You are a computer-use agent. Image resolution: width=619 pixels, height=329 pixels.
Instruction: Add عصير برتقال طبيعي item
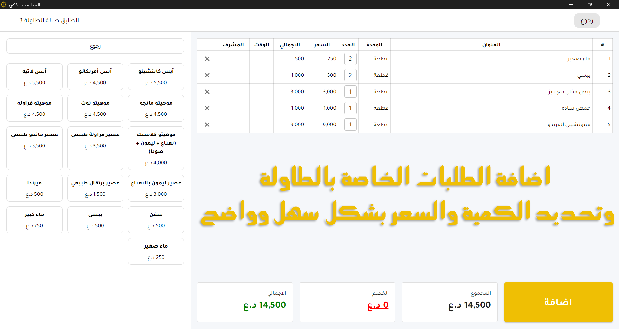click(x=95, y=188)
